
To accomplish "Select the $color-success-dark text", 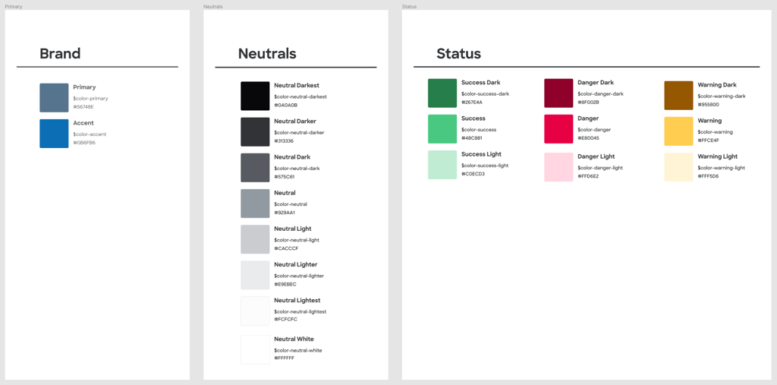I will click(x=485, y=93).
